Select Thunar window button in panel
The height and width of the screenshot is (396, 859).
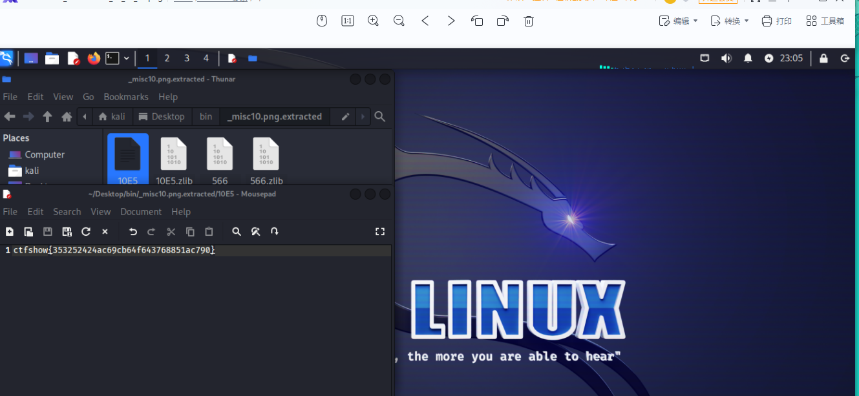coord(253,58)
